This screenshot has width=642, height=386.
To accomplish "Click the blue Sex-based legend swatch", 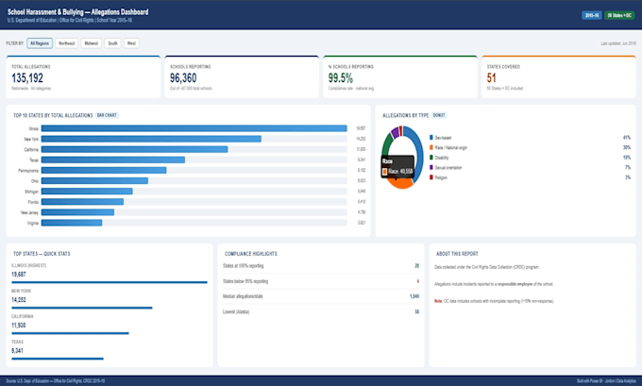I will tap(431, 138).
